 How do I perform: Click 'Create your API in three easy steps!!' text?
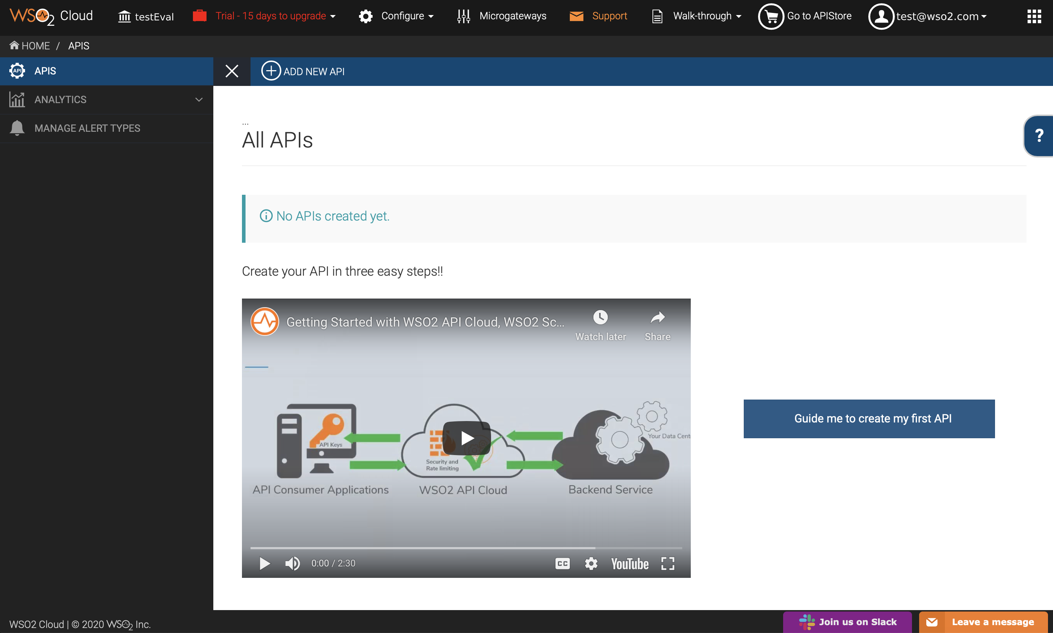tap(342, 271)
